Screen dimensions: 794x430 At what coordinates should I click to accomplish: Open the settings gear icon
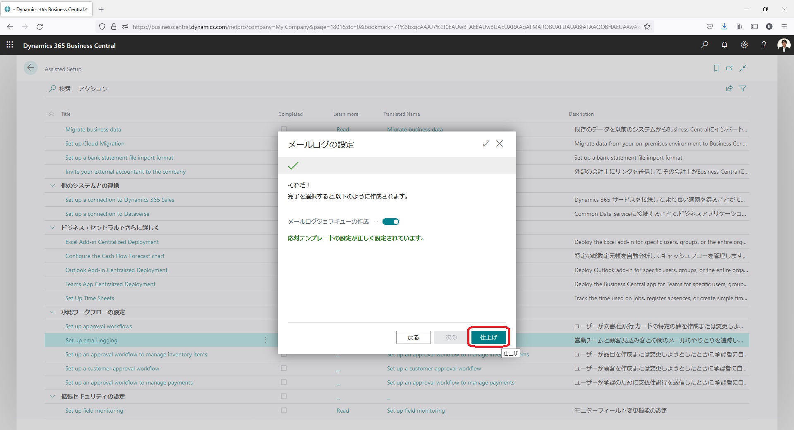[x=744, y=45]
